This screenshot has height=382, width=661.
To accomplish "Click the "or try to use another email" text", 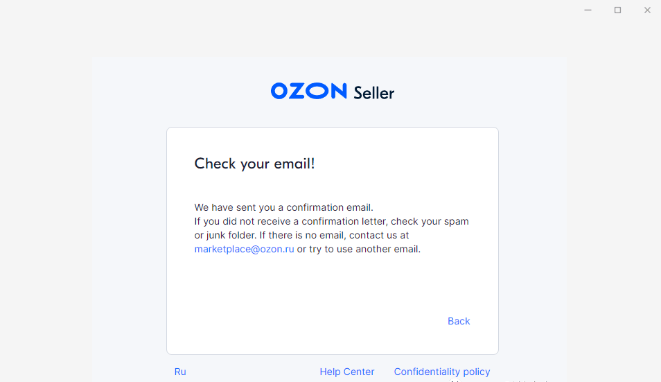I will click(359, 249).
